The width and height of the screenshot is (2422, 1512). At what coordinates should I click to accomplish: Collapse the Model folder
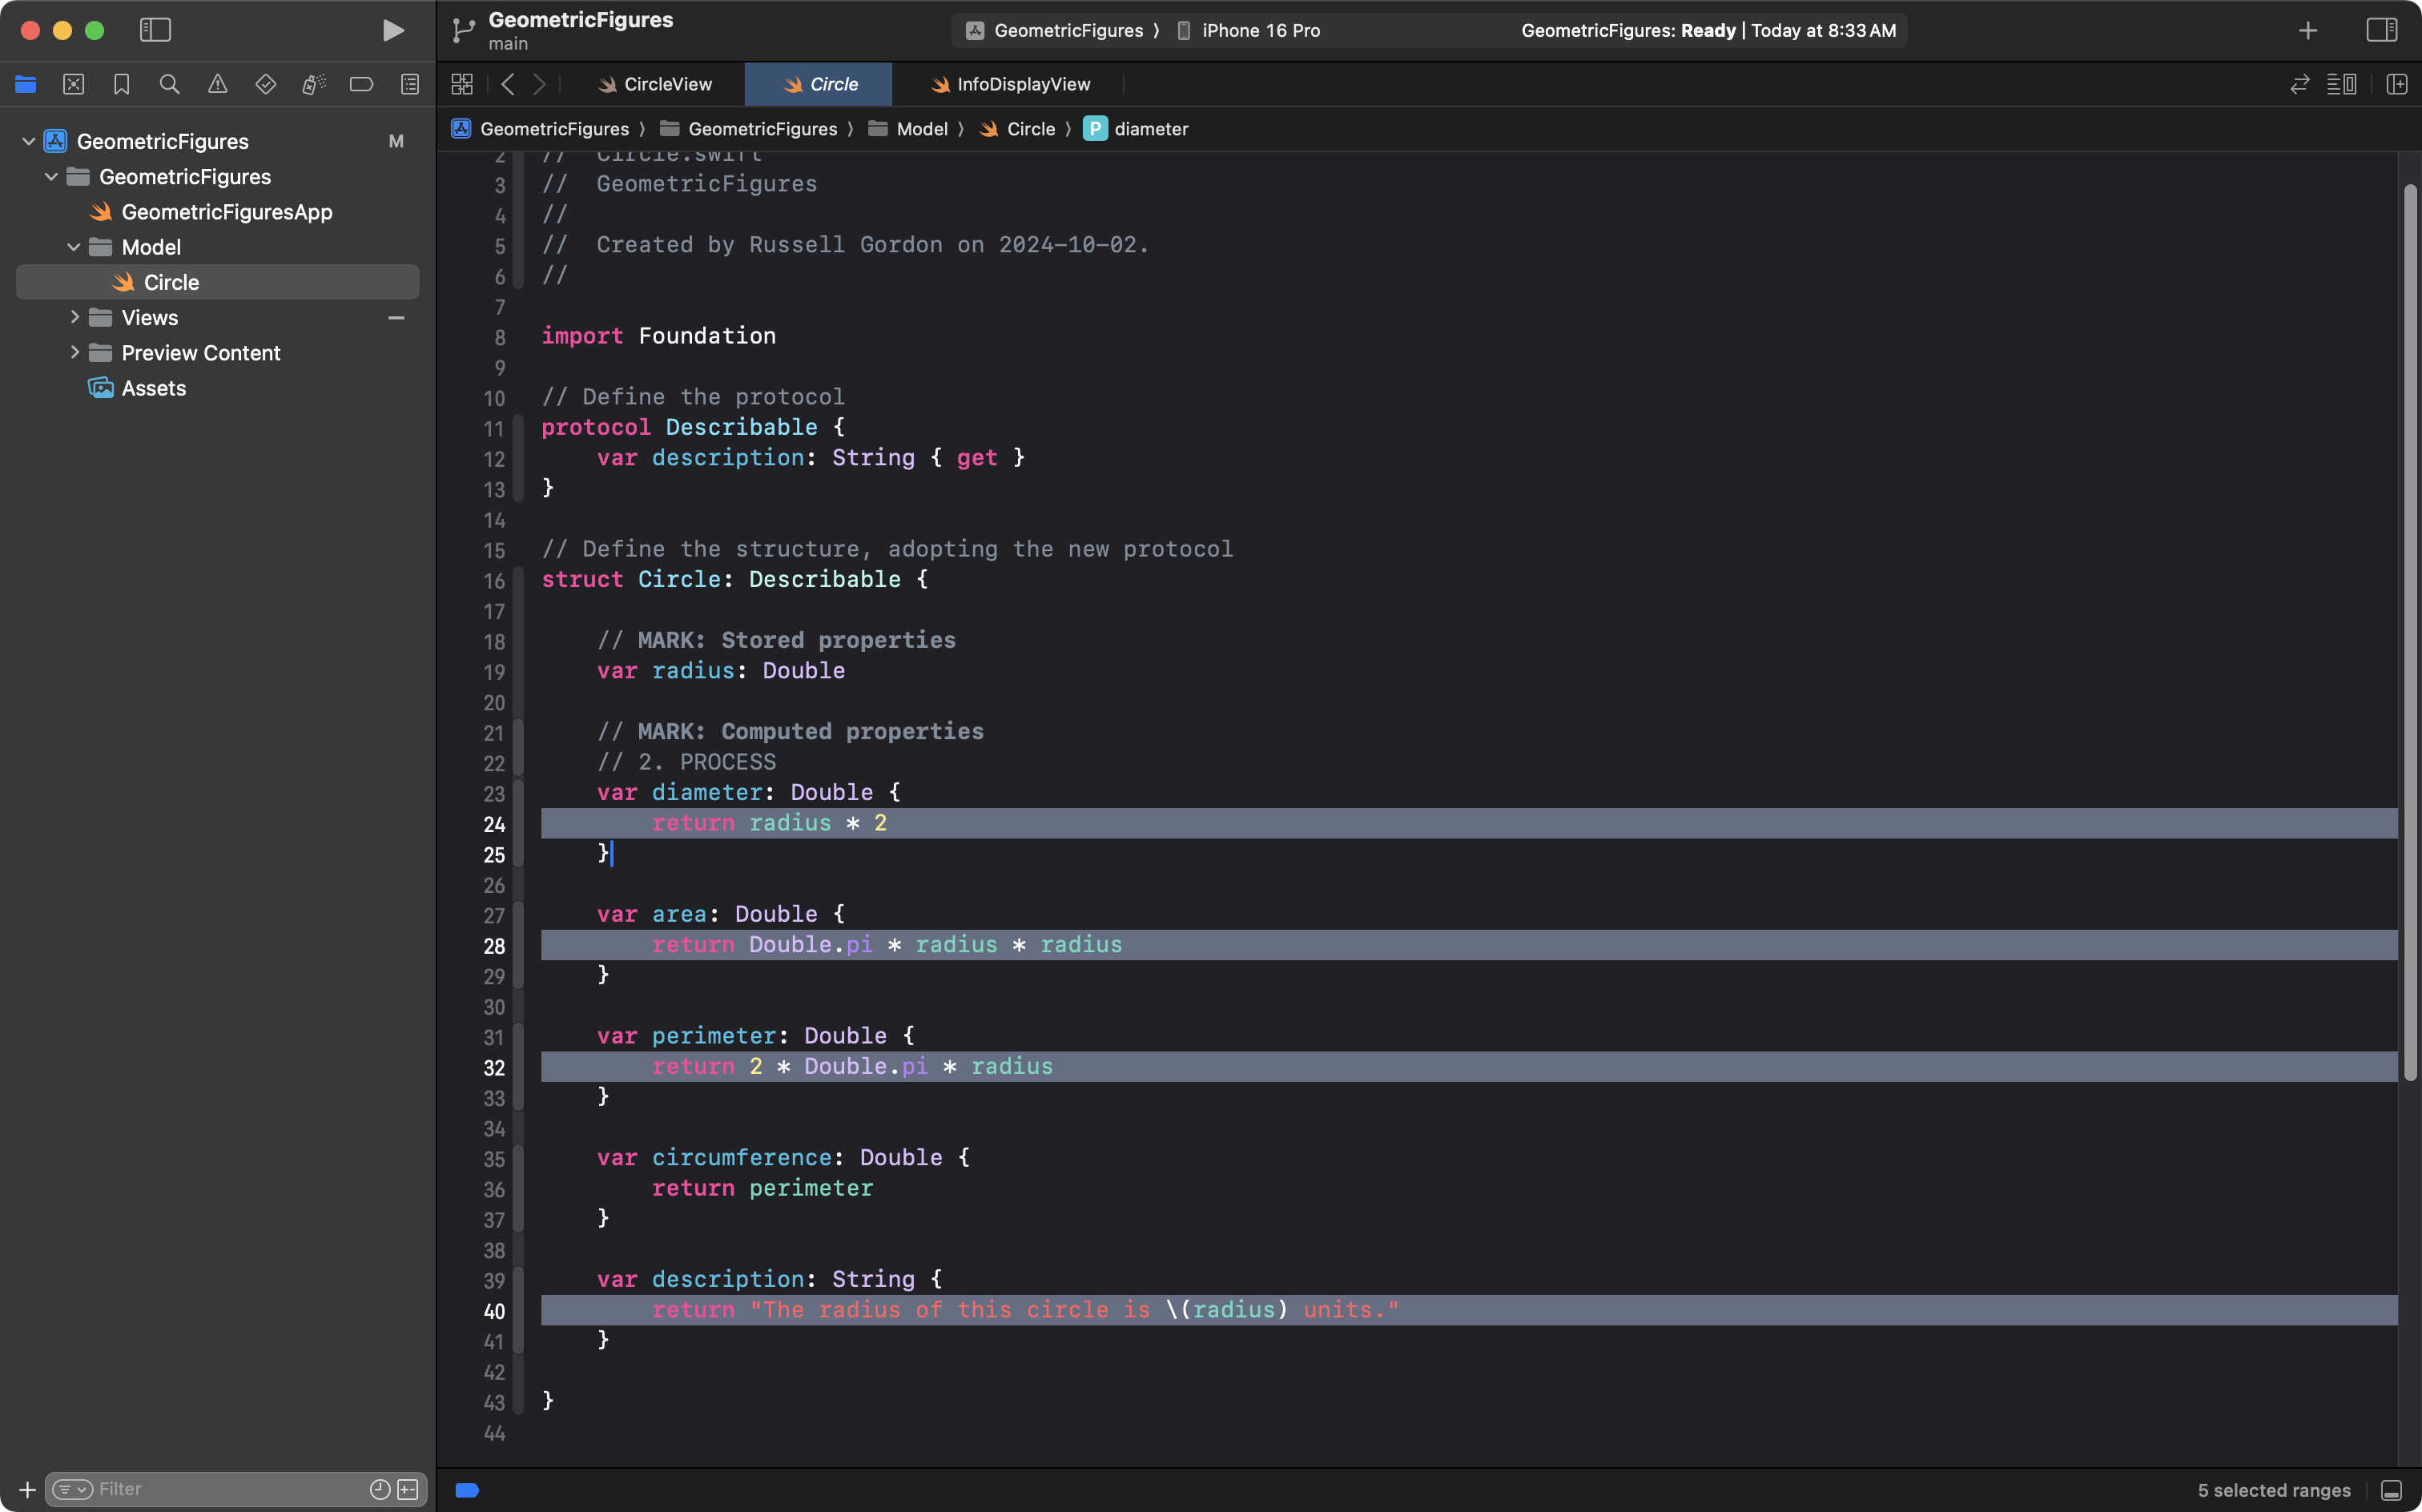74,247
